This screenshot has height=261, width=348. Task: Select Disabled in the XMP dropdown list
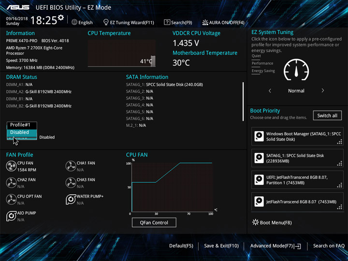pyautogui.click(x=22, y=132)
